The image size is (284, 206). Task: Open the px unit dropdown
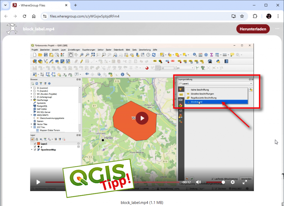tap(185, 68)
